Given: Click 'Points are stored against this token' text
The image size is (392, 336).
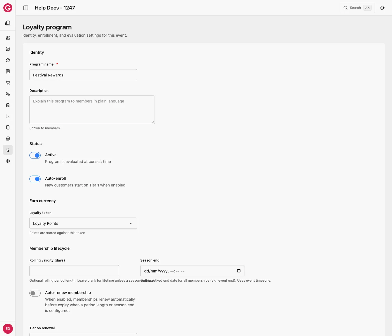Looking at the screenshot, I should 57,233.
